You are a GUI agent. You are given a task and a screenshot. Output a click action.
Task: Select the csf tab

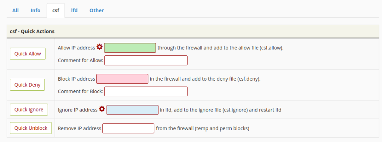[x=56, y=10]
